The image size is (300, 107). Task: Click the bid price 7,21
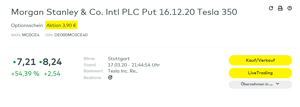point(26,62)
